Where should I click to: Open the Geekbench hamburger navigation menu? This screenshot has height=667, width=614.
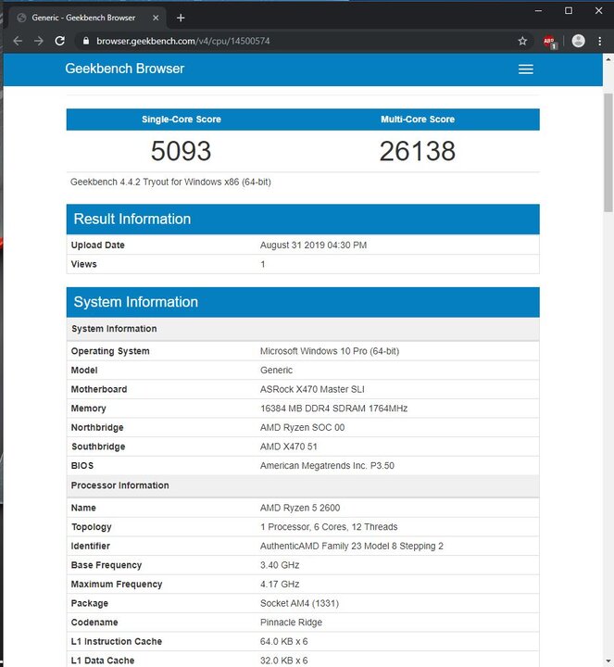[x=525, y=69]
